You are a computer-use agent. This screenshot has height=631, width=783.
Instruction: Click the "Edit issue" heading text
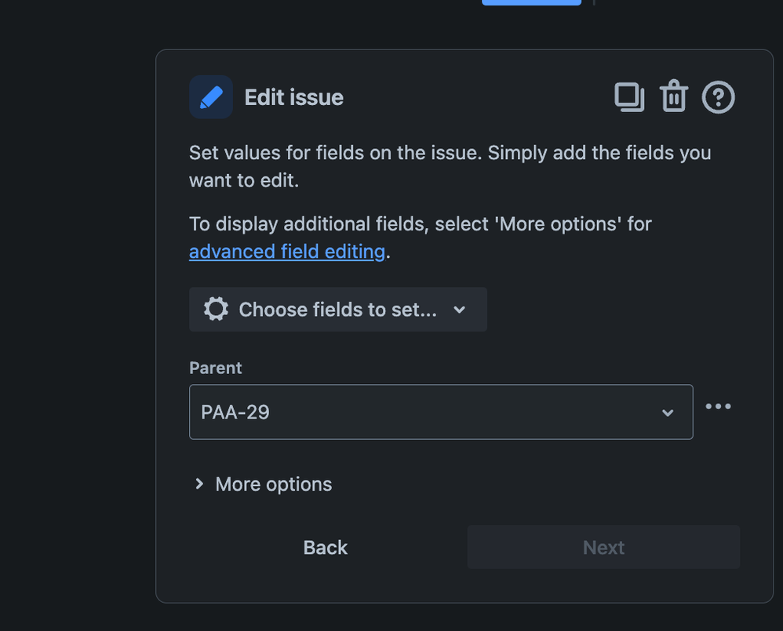[294, 97]
